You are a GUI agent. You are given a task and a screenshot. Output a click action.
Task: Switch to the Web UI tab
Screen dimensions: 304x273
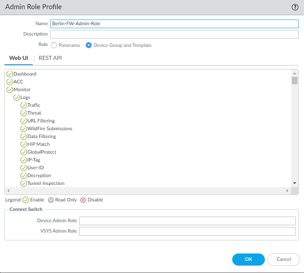tap(19, 58)
